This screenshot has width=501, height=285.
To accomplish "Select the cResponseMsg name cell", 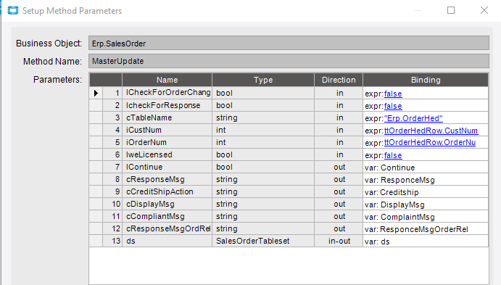I will point(167,179).
